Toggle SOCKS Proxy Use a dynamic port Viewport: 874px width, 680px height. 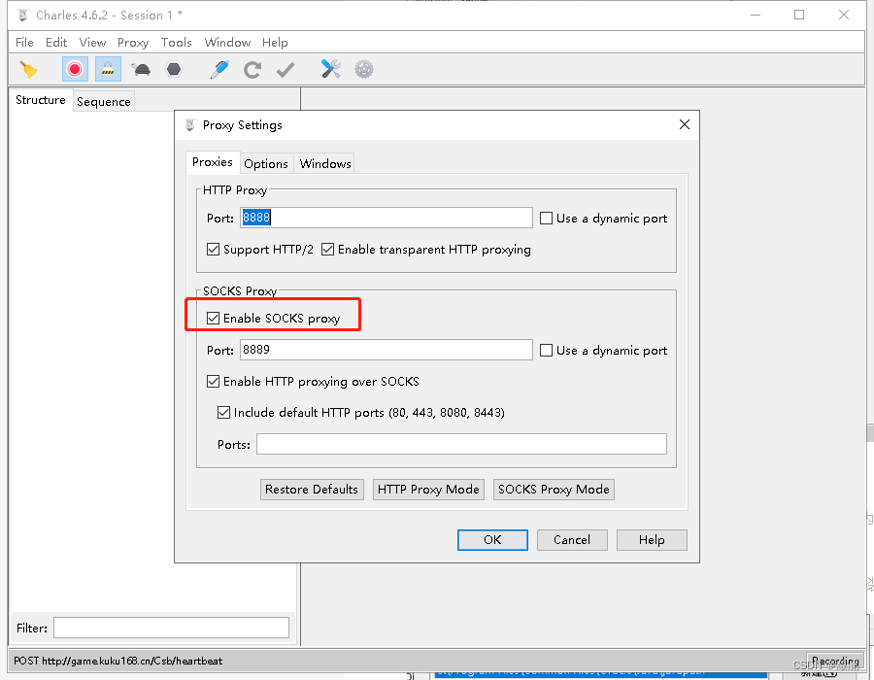604,351
